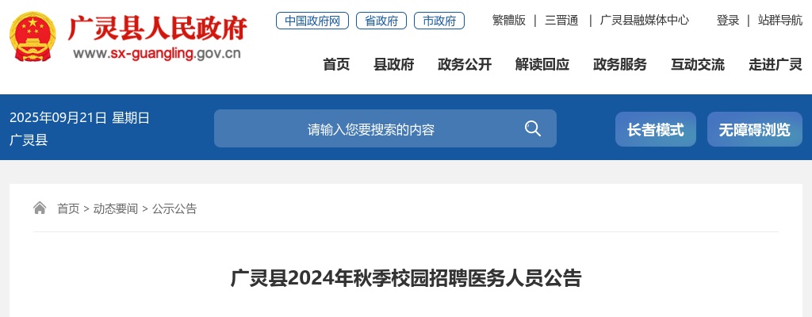Open 站群导航 menu
Viewport: 812px width, 317px height.
click(780, 21)
